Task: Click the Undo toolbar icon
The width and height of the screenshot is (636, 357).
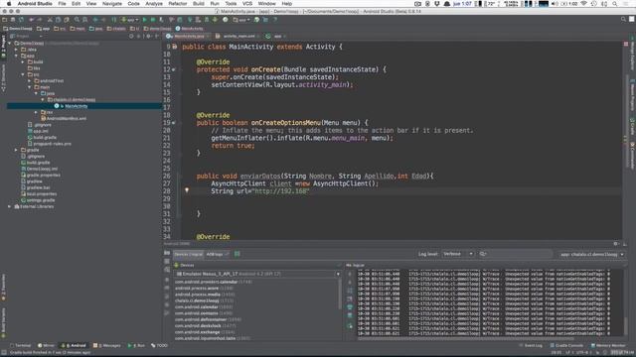Action: coord(32,20)
